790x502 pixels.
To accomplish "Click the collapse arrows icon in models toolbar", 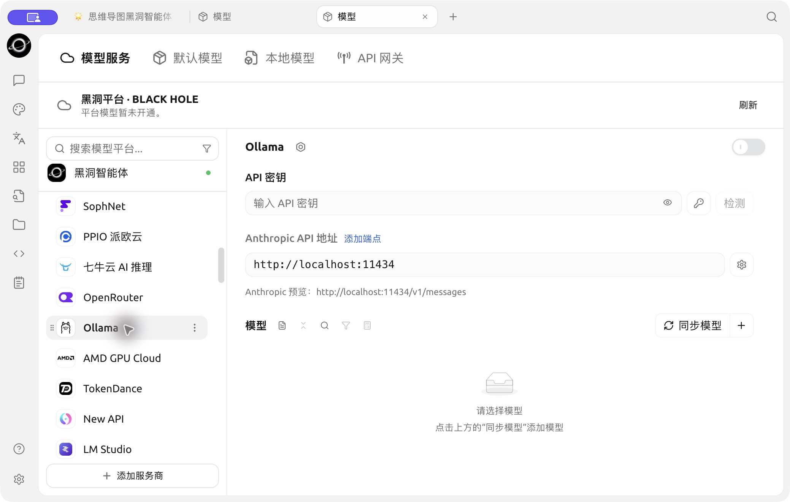I will point(303,325).
